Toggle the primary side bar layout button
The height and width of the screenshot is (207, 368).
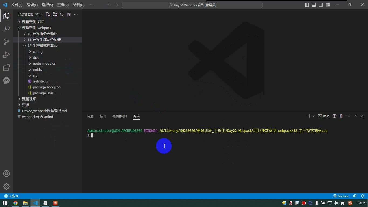click(307, 5)
